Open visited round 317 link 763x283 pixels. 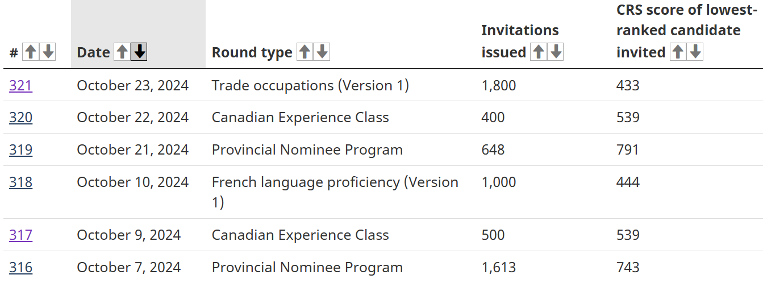click(20, 235)
